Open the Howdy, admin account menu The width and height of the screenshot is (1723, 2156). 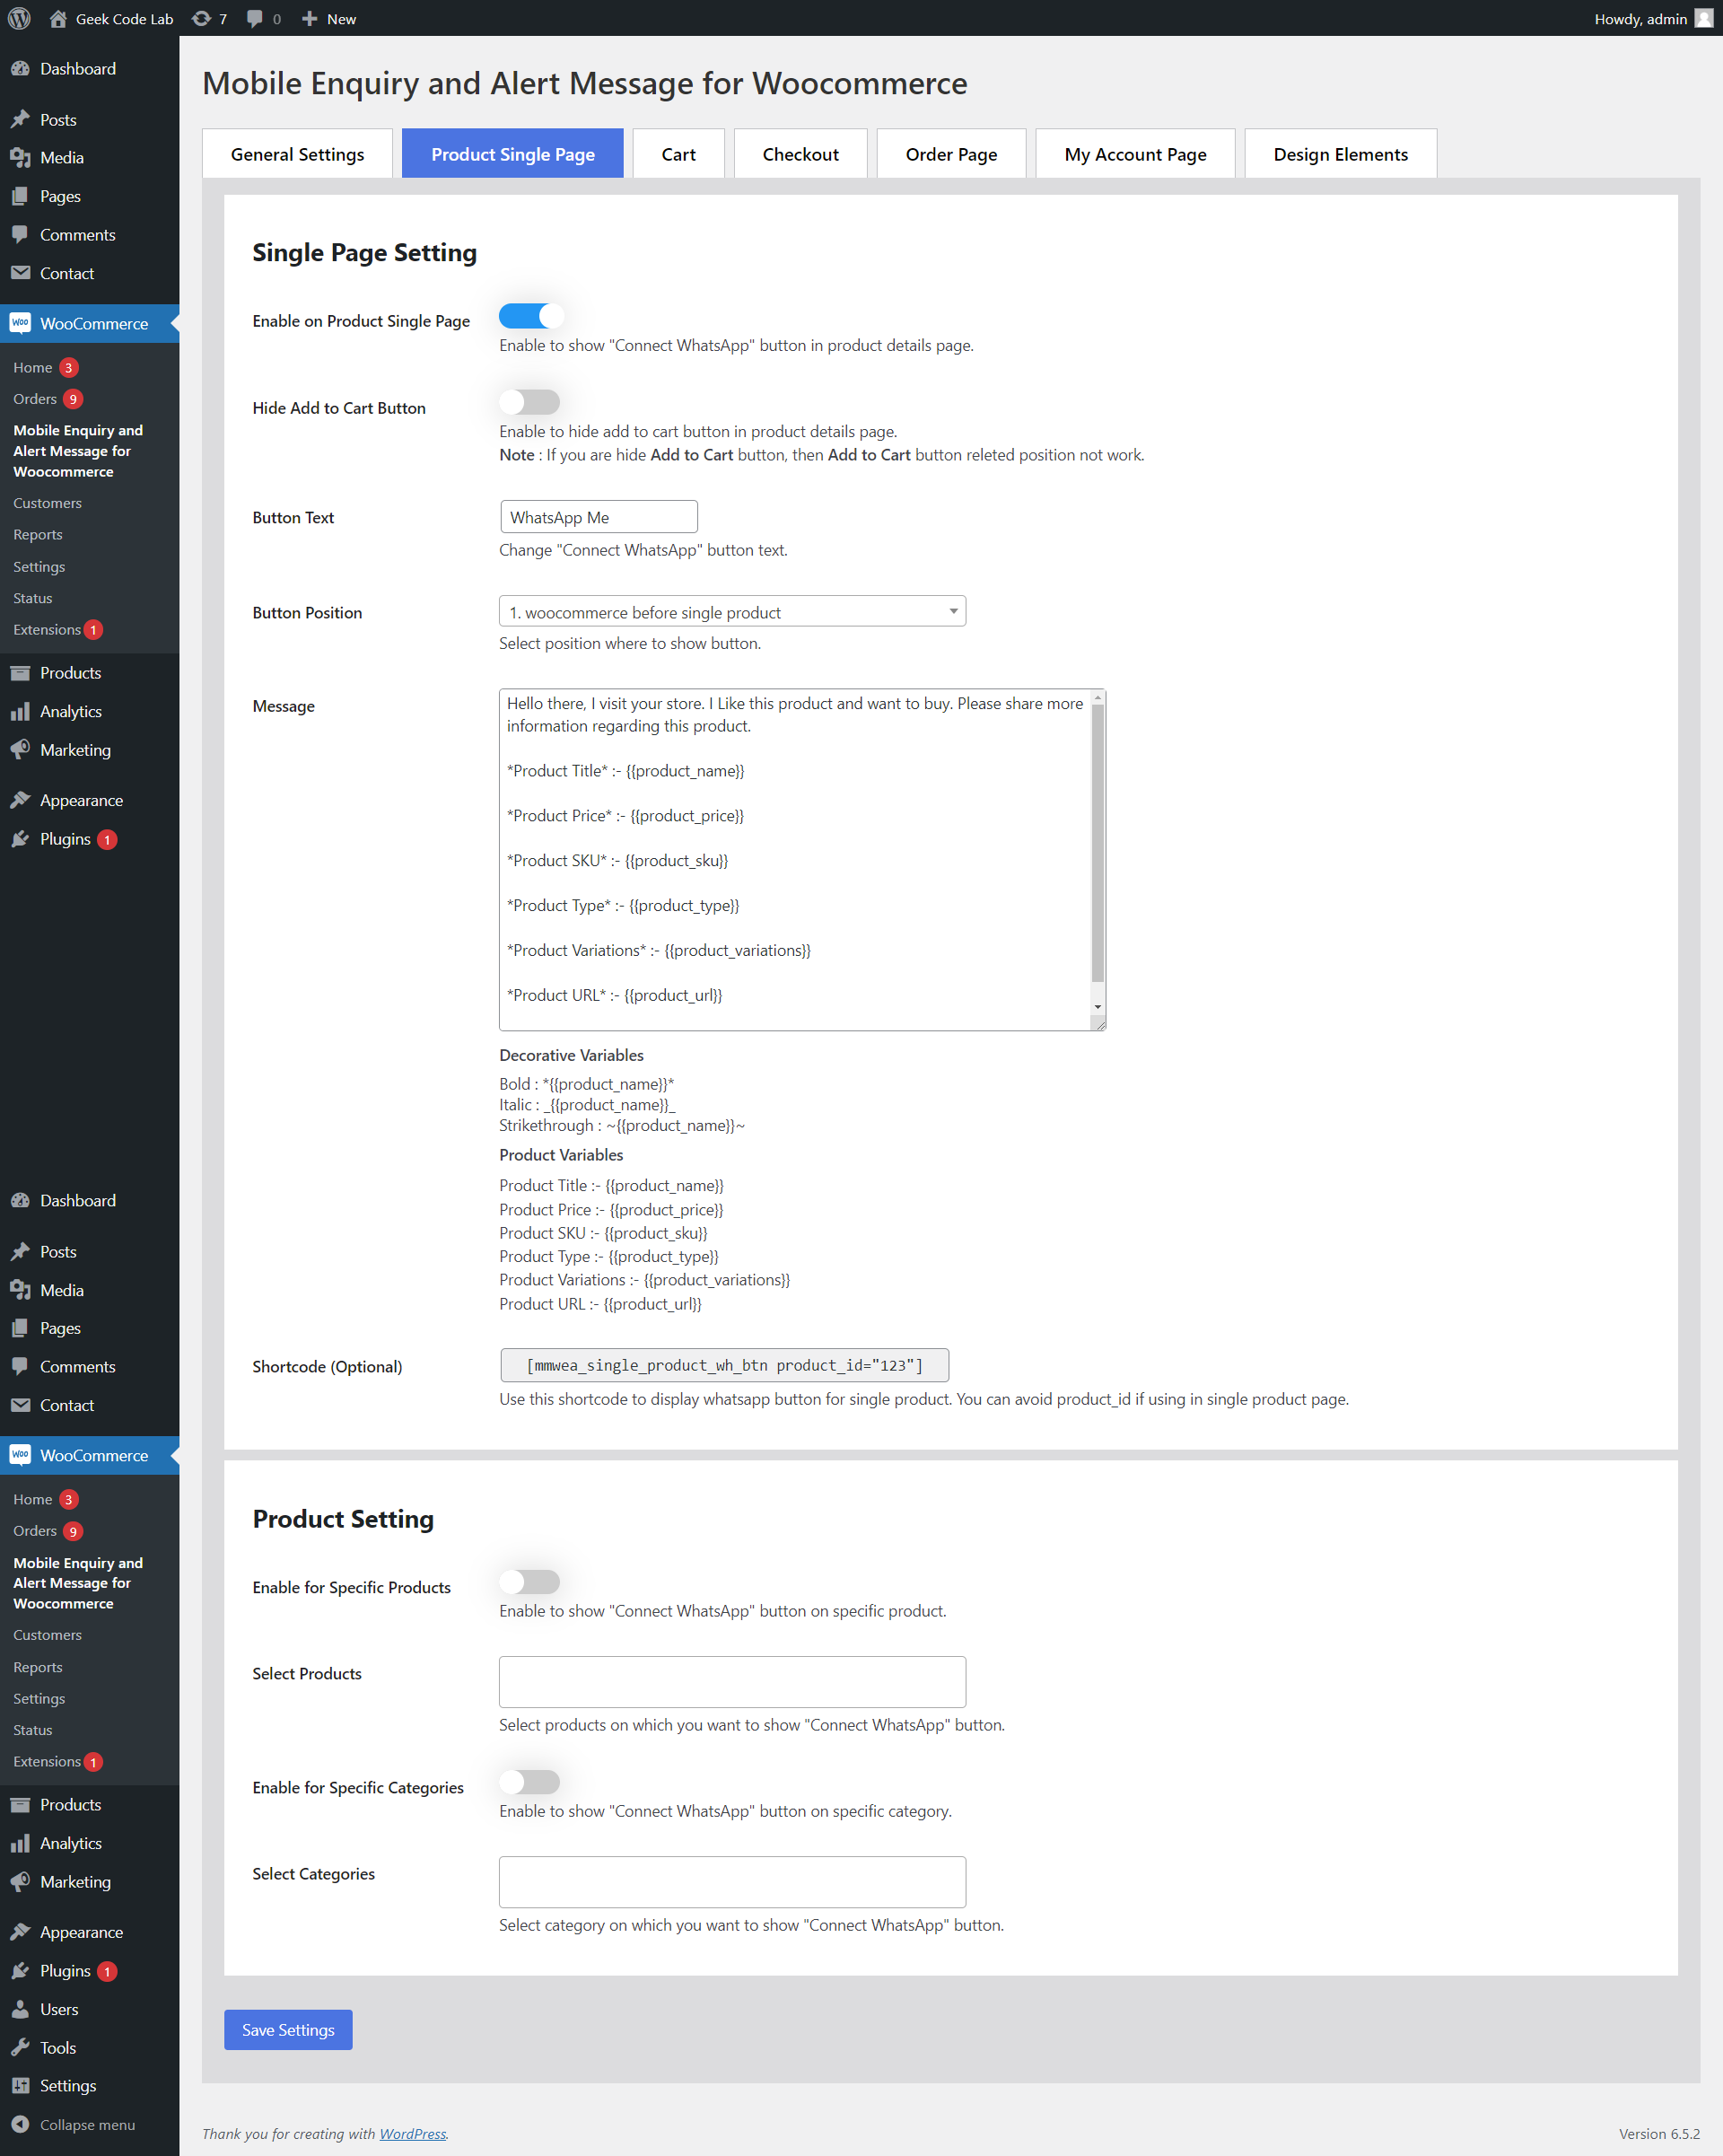(1653, 19)
